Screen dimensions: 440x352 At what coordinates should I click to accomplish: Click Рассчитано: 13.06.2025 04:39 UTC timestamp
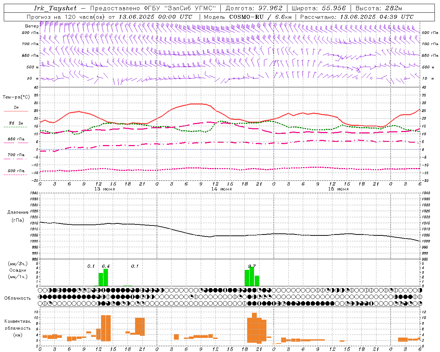coord(357,17)
